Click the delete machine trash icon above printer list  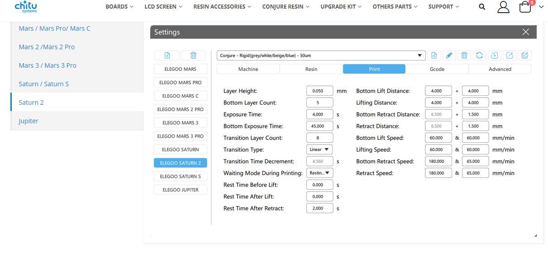(193, 56)
